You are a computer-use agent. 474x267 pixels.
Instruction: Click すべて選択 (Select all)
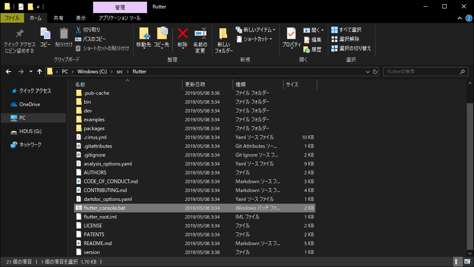point(346,29)
